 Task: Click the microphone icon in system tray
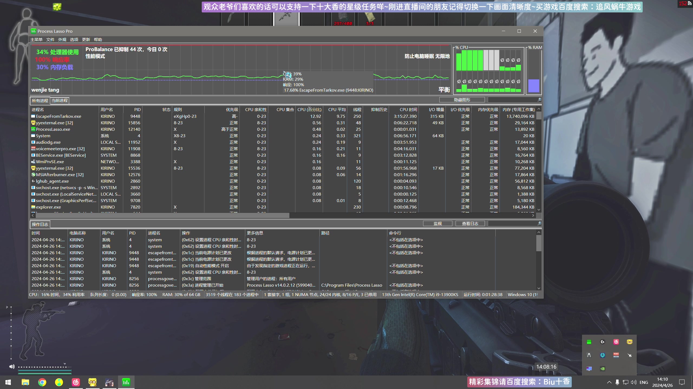pos(617,382)
